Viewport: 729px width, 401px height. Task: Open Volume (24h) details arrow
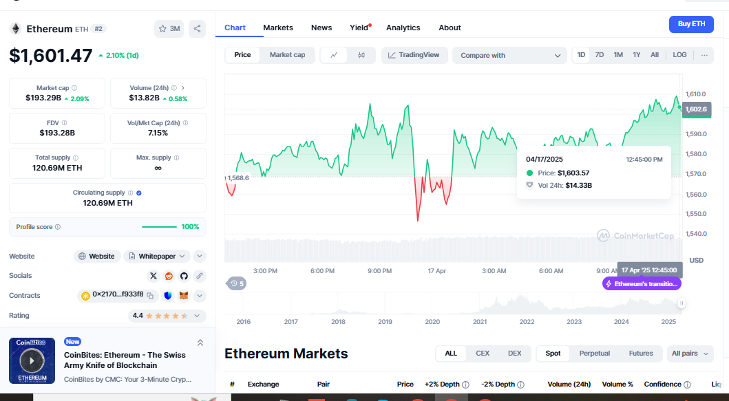[x=183, y=88]
